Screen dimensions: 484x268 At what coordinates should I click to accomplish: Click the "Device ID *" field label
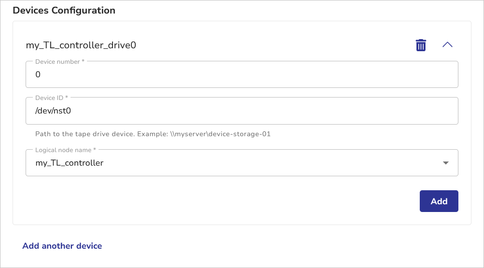pos(52,98)
